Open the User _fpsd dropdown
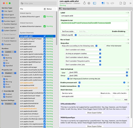This screenshot has height=128, width=133. click(98, 72)
